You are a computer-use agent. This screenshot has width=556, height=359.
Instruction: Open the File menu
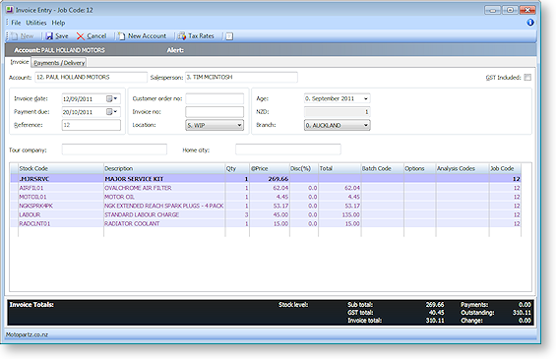16,23
